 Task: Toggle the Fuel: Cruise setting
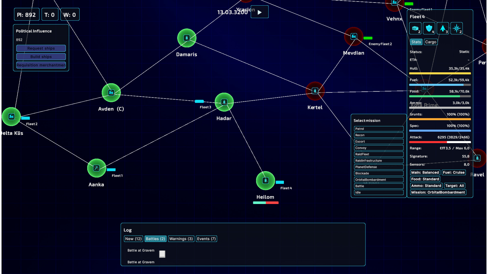point(453,173)
